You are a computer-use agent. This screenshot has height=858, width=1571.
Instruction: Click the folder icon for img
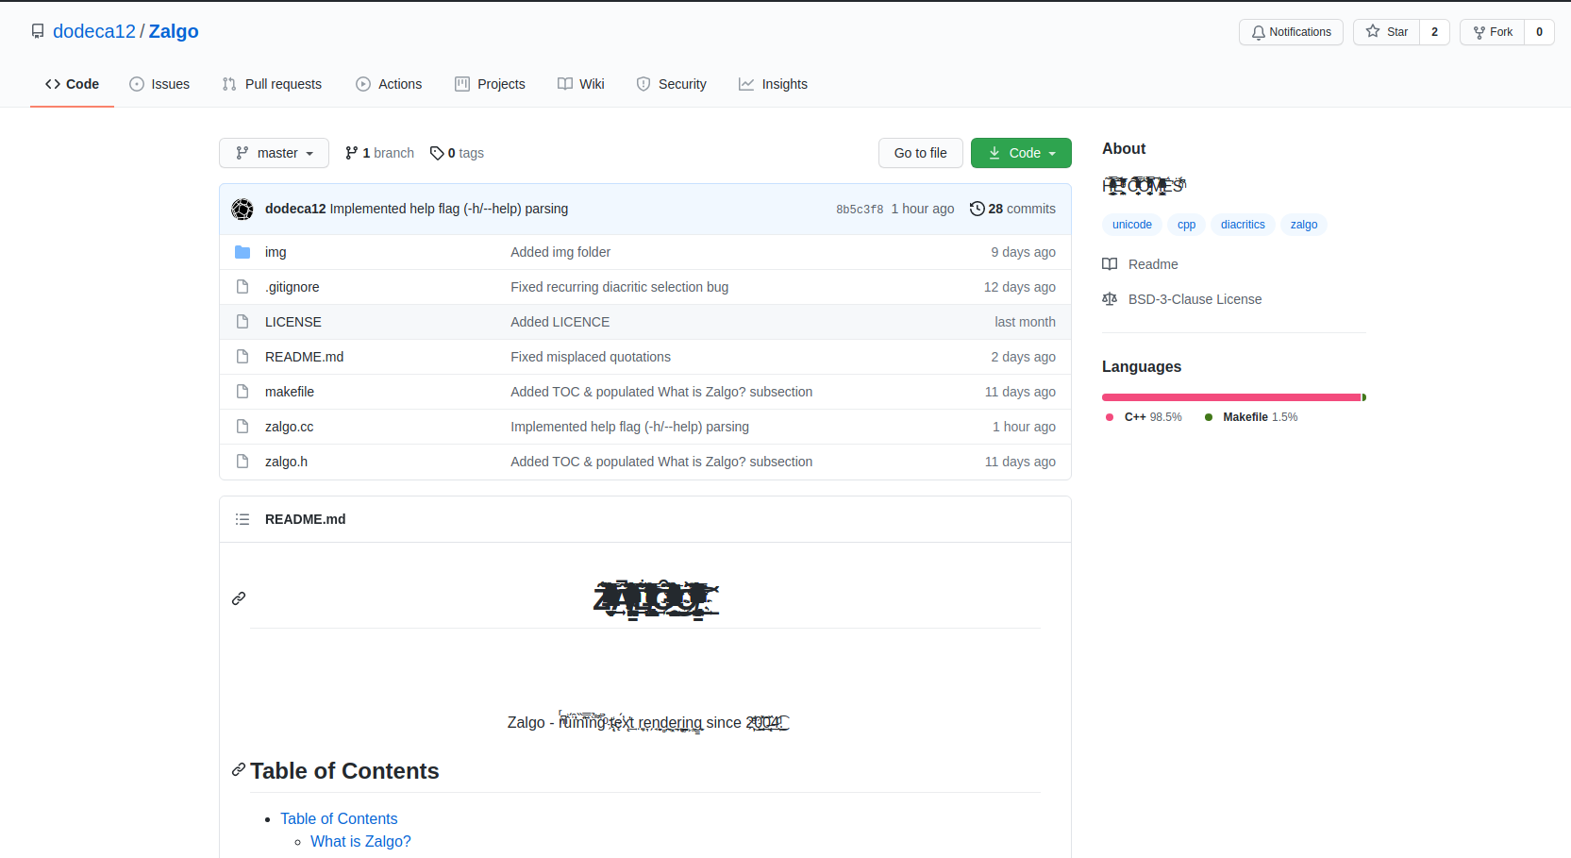(242, 252)
